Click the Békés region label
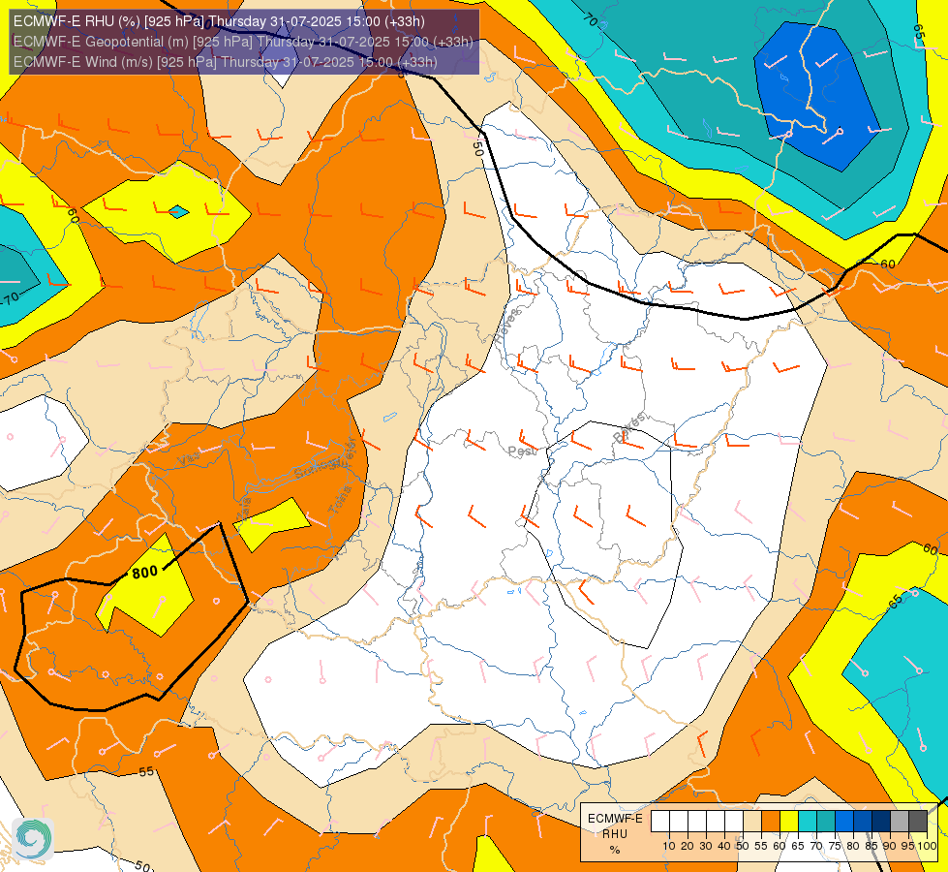The width and height of the screenshot is (948, 872). [x=629, y=427]
